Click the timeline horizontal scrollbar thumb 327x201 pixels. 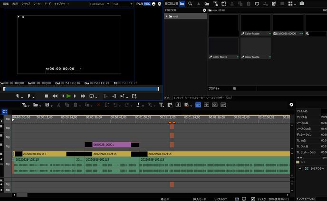point(22,195)
